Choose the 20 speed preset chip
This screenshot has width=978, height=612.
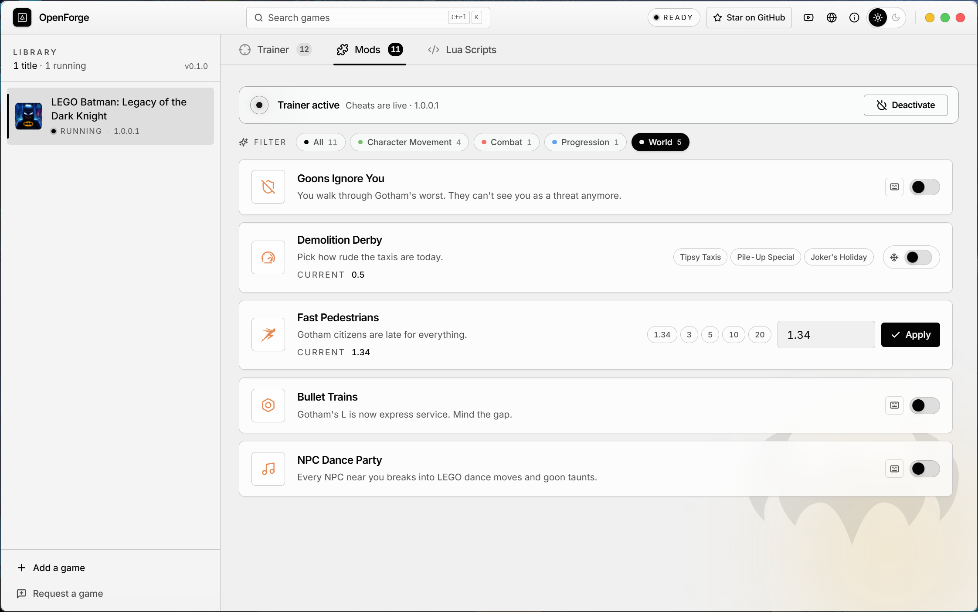pyautogui.click(x=760, y=335)
